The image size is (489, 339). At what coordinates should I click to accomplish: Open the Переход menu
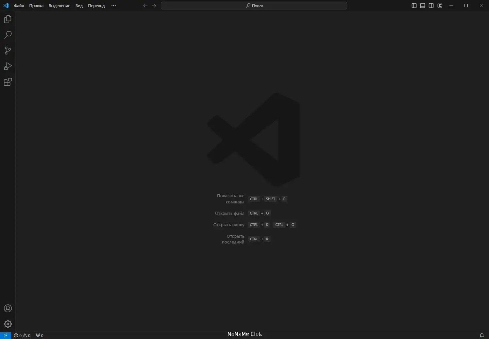point(96,6)
